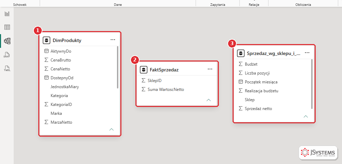Click the sigma icon beside Budżet

point(240,64)
